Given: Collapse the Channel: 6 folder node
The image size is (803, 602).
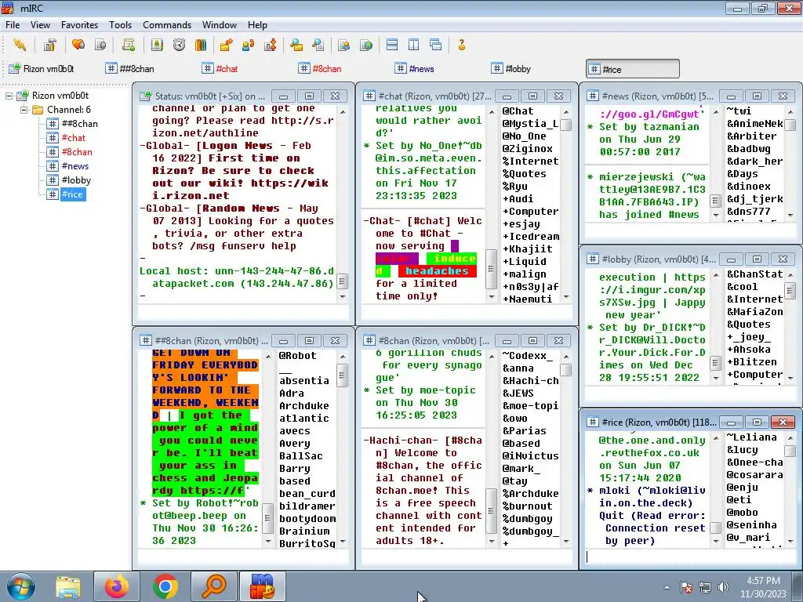Looking at the screenshot, I should [x=24, y=110].
